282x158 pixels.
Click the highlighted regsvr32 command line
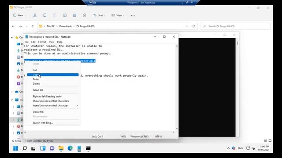[60, 61]
